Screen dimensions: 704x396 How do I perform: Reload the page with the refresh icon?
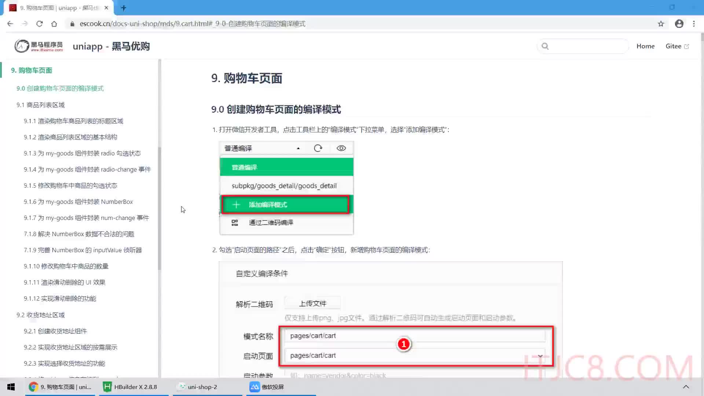[40, 24]
